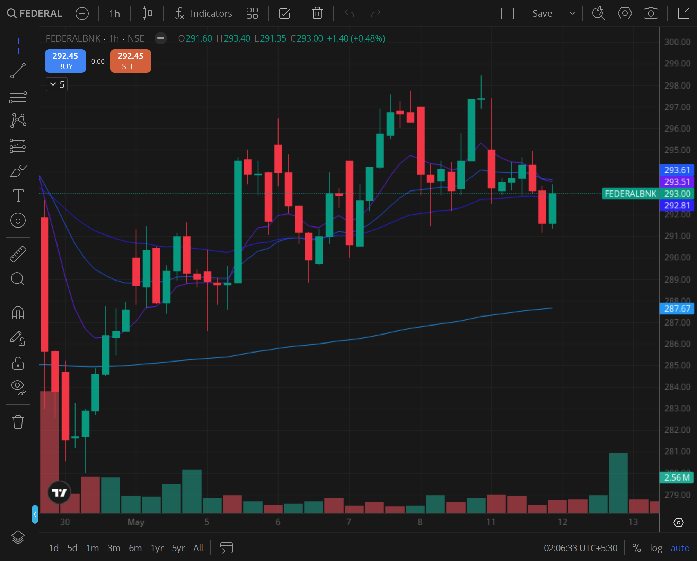Select the 5yr time range
The height and width of the screenshot is (561, 697).
178,548
